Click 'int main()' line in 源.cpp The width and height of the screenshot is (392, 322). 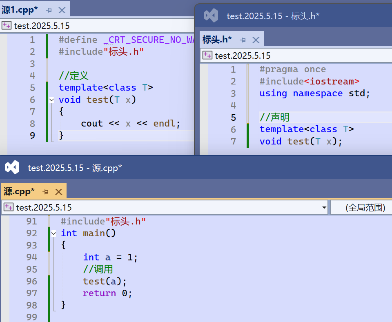(x=88, y=233)
